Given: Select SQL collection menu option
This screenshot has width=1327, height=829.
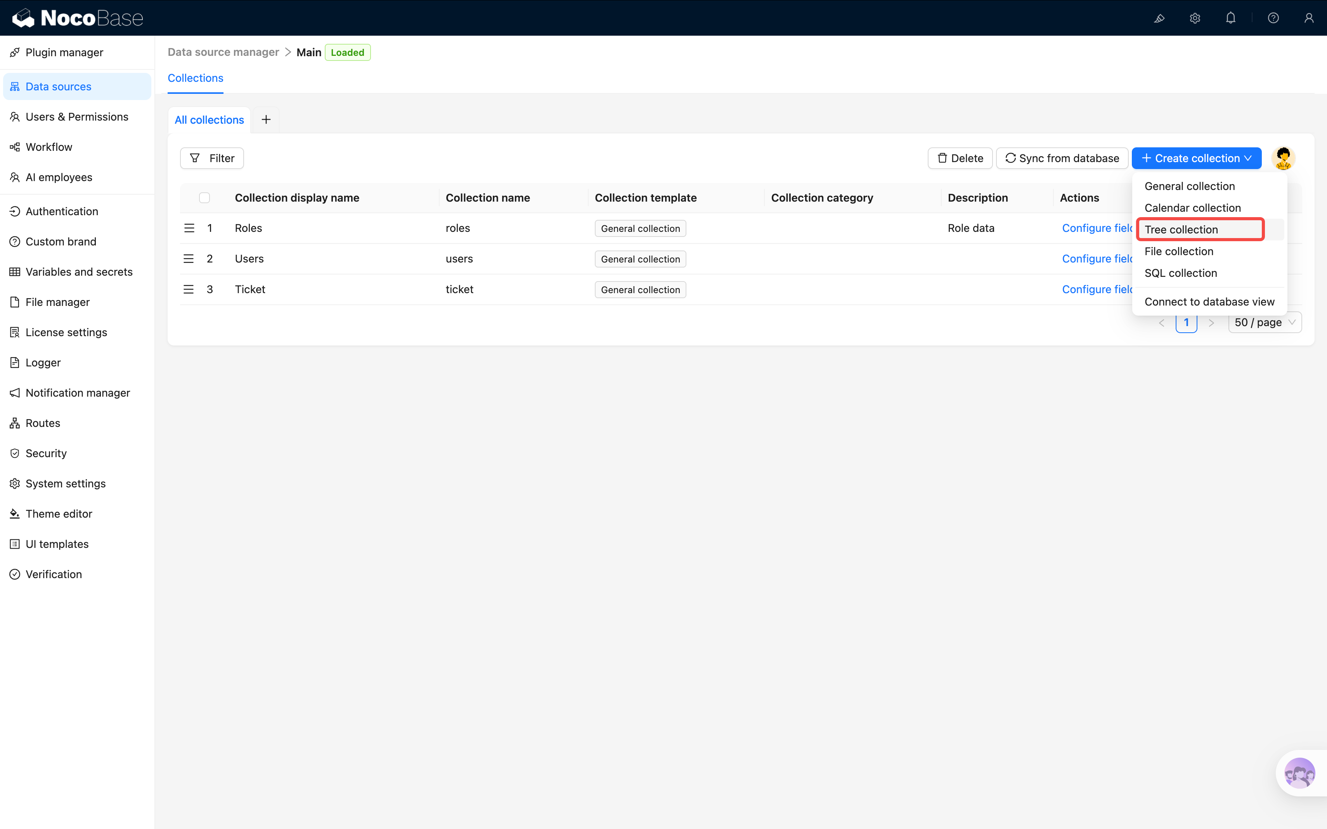Looking at the screenshot, I should pyautogui.click(x=1181, y=273).
